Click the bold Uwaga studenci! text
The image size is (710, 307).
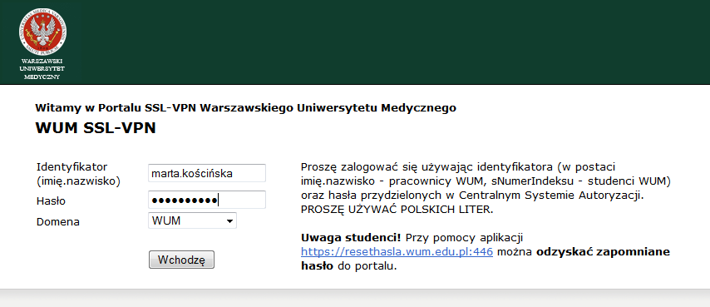[x=352, y=237]
